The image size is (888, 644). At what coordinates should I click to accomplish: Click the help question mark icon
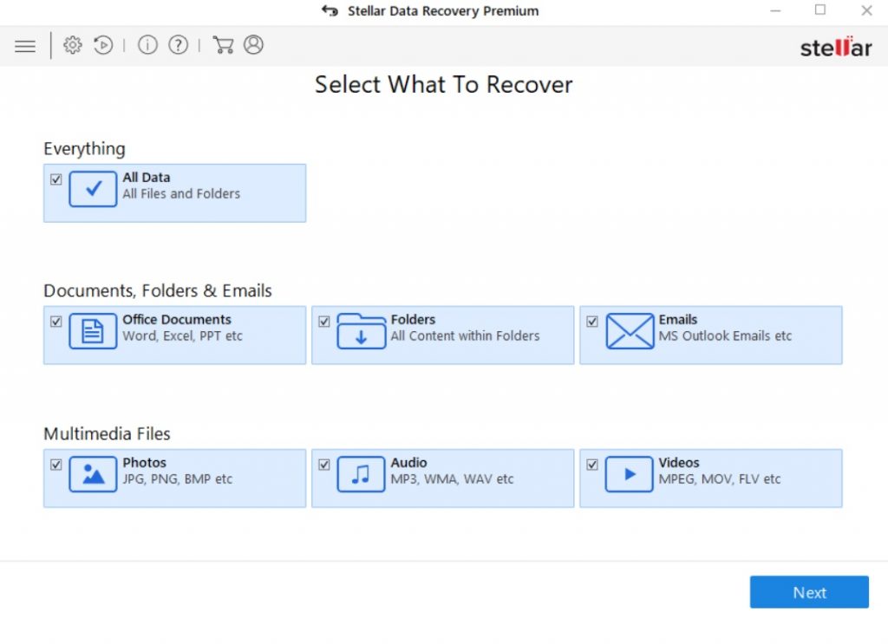click(x=178, y=46)
